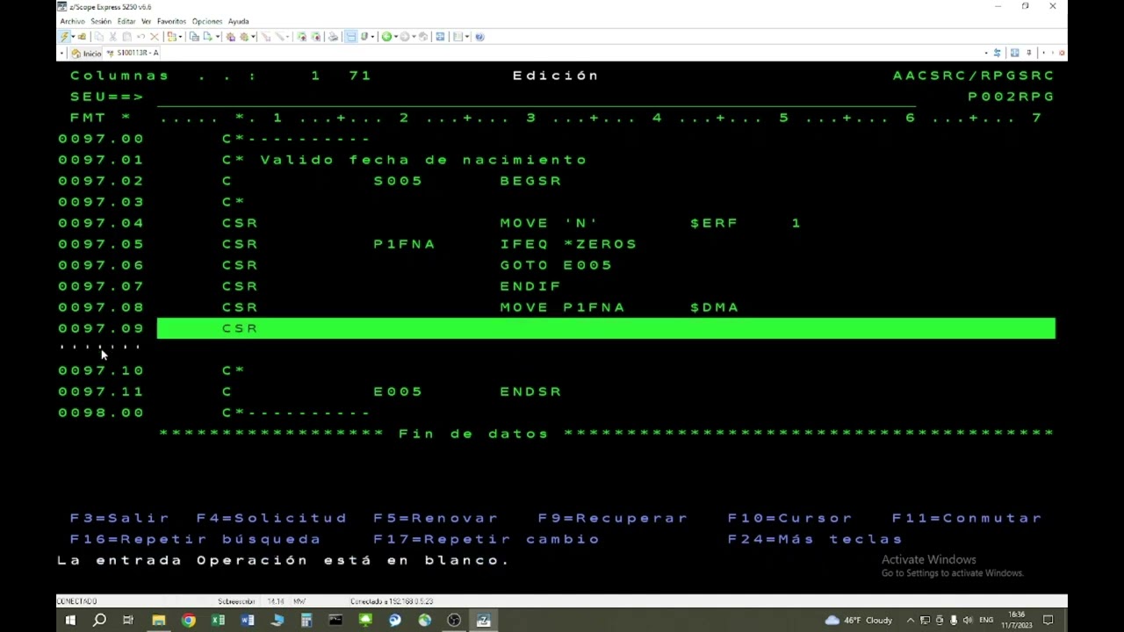
Task: Click the ENDSR operation text
Action: pos(530,391)
